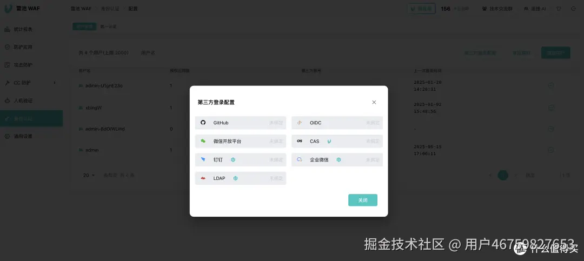Click the 未绑定 status in the OIDC row
The height and width of the screenshot is (261, 584).
[373, 123]
